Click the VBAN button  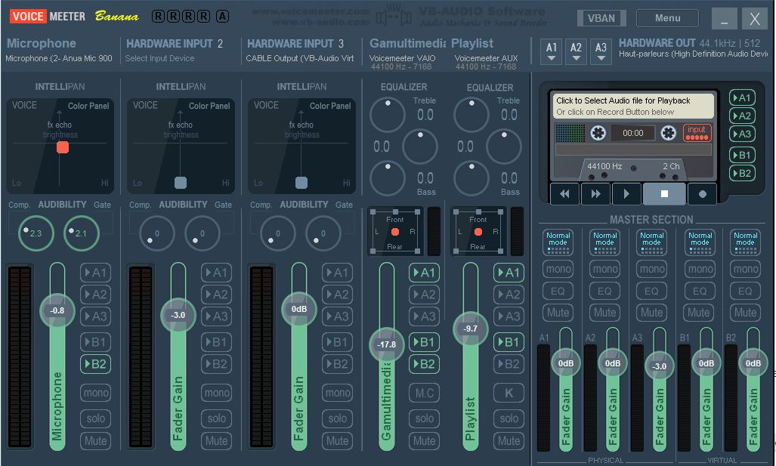[x=601, y=19]
